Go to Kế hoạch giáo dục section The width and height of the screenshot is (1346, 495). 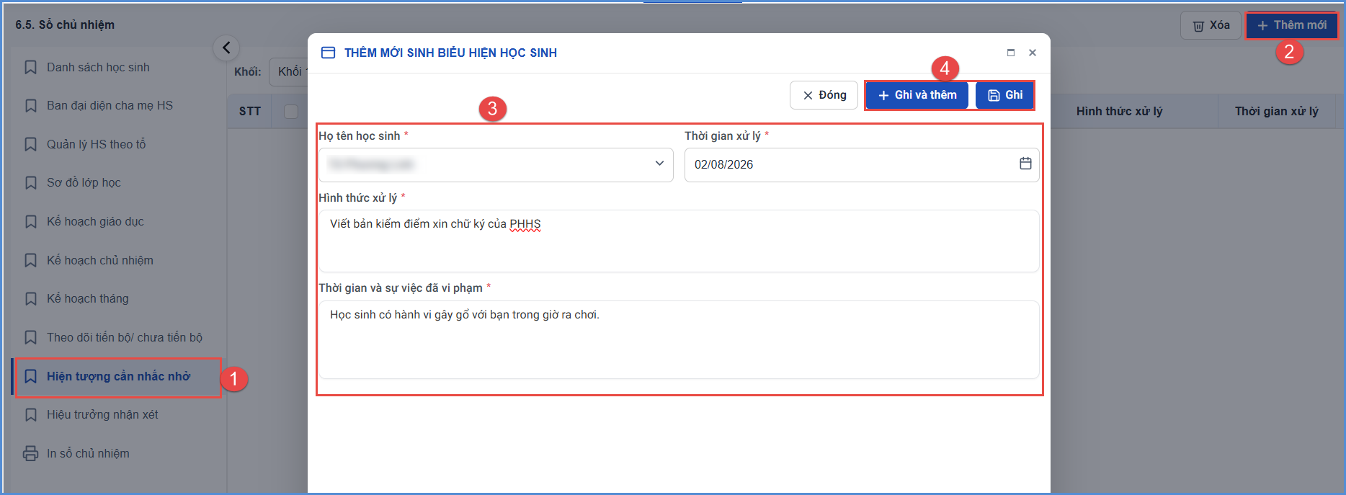click(95, 222)
